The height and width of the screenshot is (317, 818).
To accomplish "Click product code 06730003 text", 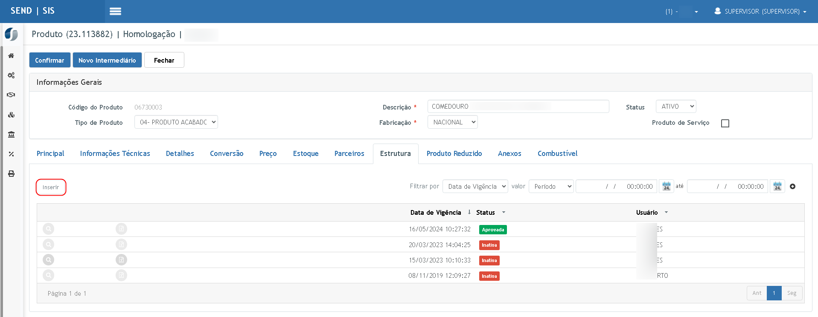I will point(148,107).
